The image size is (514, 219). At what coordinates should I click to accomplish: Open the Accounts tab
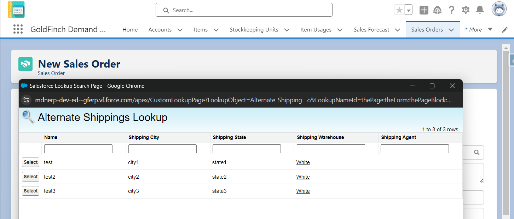160,30
